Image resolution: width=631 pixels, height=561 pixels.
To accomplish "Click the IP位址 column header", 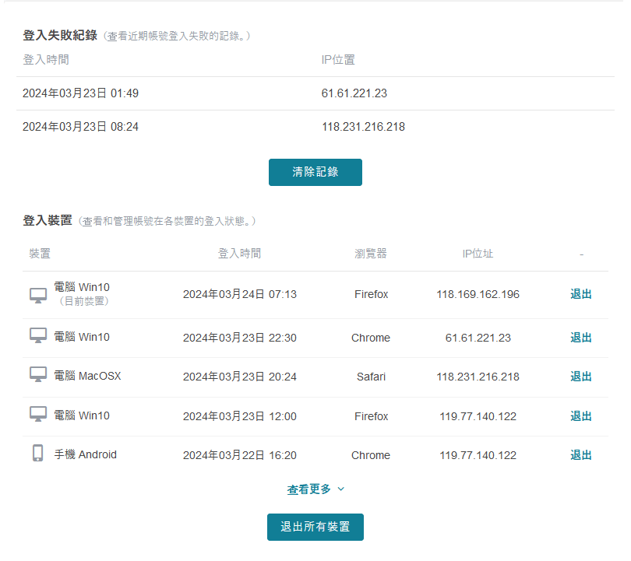I will coord(478,254).
